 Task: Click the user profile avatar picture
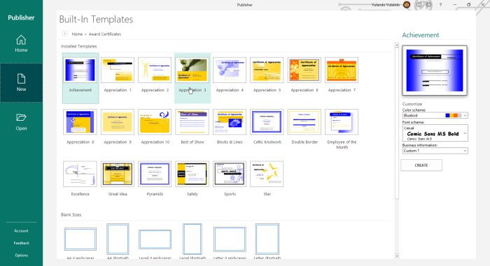(x=407, y=5)
